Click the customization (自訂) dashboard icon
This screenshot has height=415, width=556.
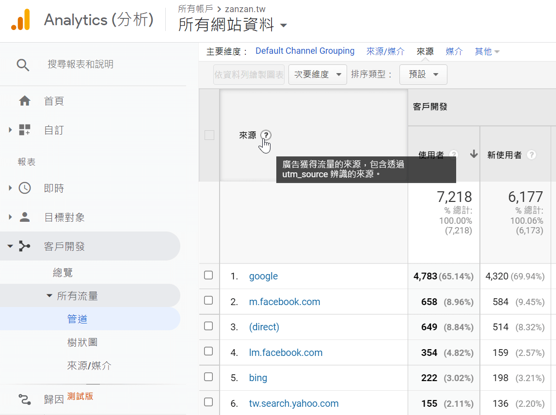[24, 130]
